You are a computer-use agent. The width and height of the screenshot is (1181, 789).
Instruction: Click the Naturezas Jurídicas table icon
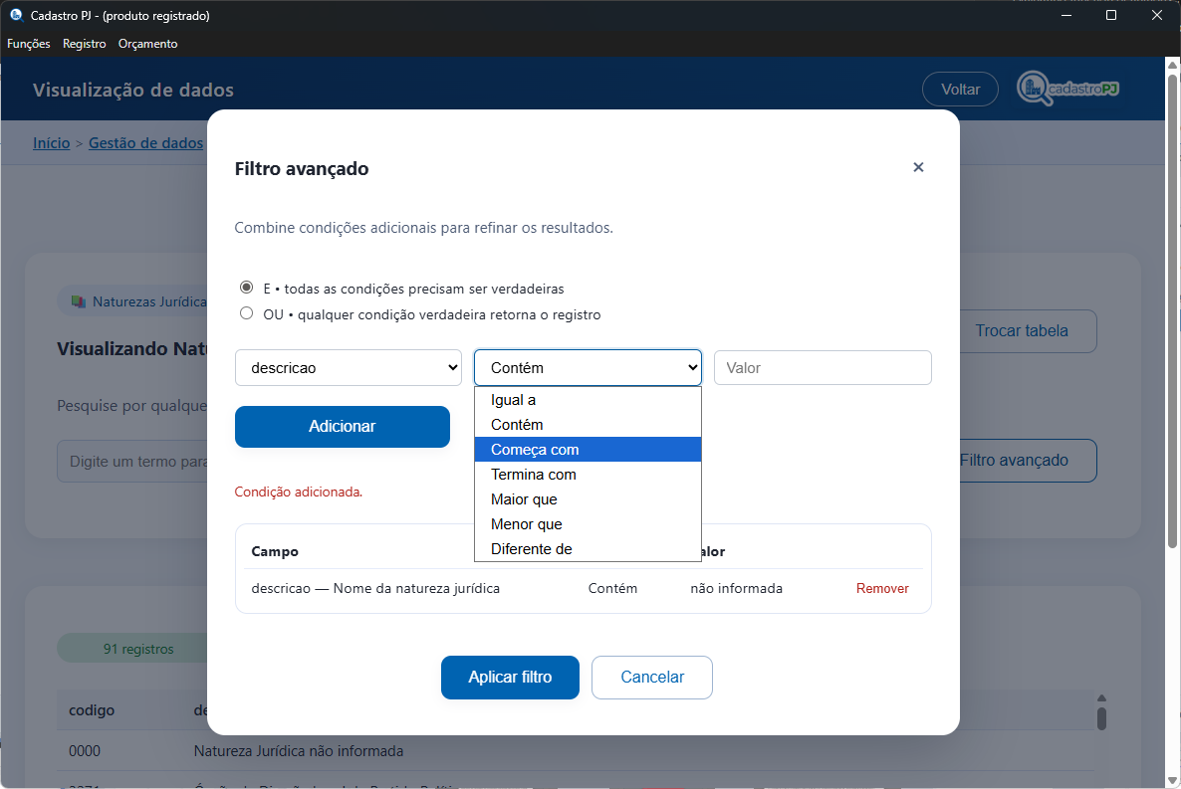tap(79, 301)
